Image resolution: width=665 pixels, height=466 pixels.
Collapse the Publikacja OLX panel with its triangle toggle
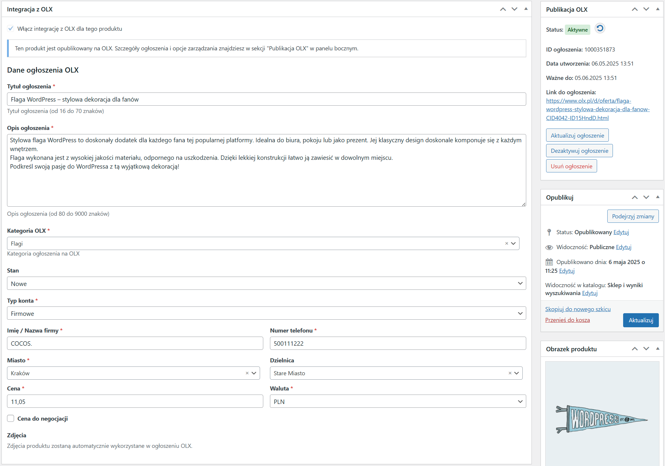coord(658,9)
